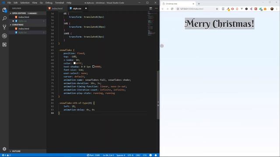The image size is (280, 157).
Task: Click the .snowflake selector on line 65
Action: pyautogui.click(x=65, y=50)
